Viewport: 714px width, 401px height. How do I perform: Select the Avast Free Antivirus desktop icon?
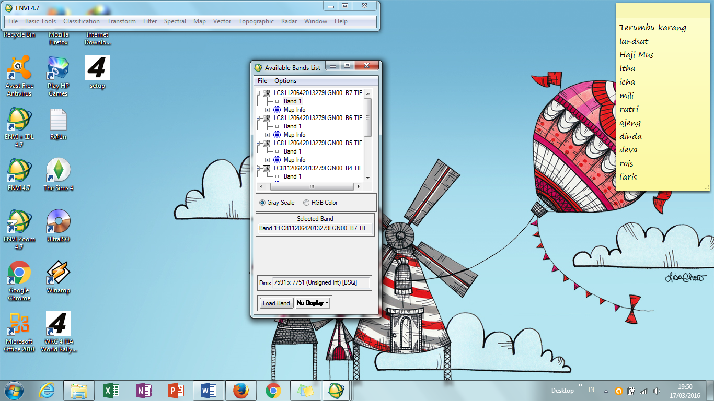click(19, 76)
